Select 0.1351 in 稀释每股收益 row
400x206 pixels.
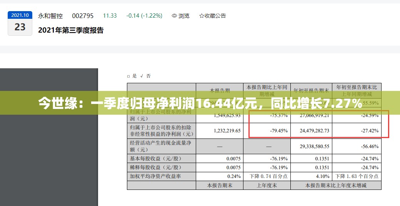tap(322, 168)
